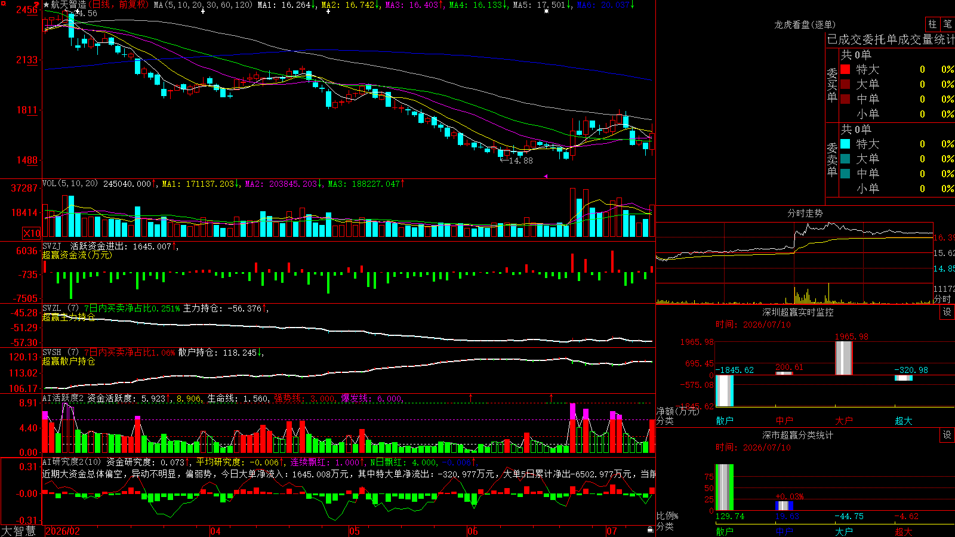This screenshot has height=537, width=955.
Task: Click the AI研究度2(10) indicator name
Action: point(72,462)
